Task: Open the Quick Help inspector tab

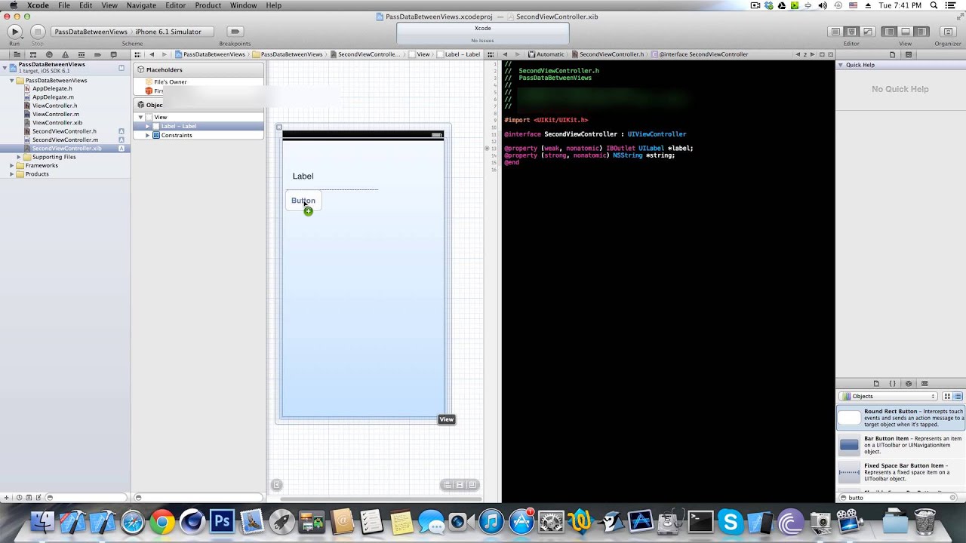Action: 909,54
